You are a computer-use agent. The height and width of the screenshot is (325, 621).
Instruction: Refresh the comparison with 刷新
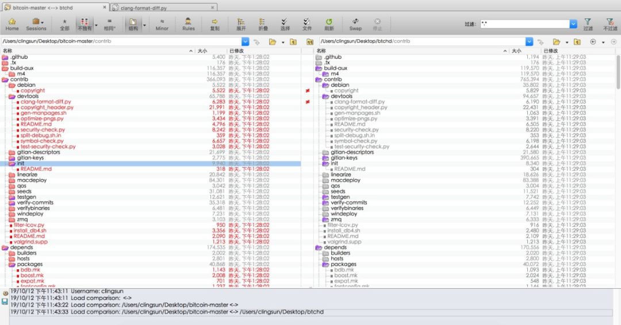[x=329, y=24]
